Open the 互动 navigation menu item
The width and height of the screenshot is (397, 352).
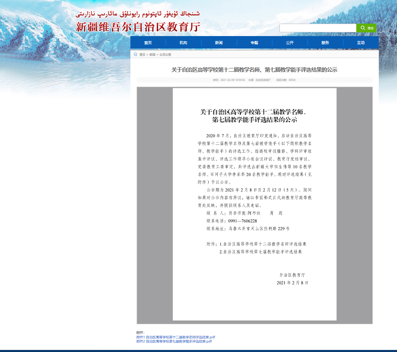(361, 43)
